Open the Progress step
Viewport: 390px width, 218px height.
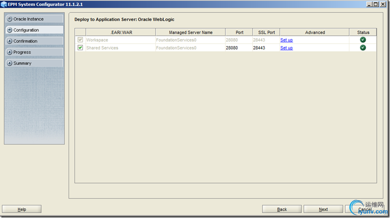(34, 52)
